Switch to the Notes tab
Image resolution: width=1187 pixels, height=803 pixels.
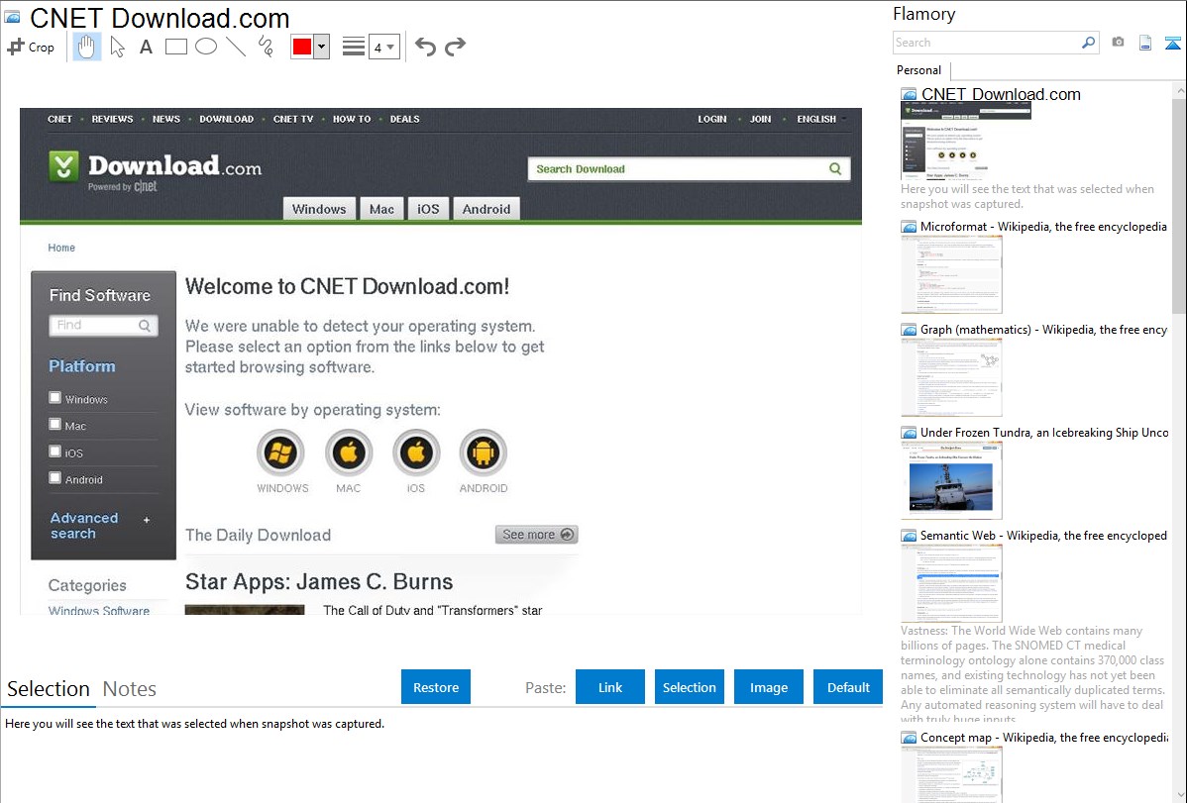click(130, 689)
